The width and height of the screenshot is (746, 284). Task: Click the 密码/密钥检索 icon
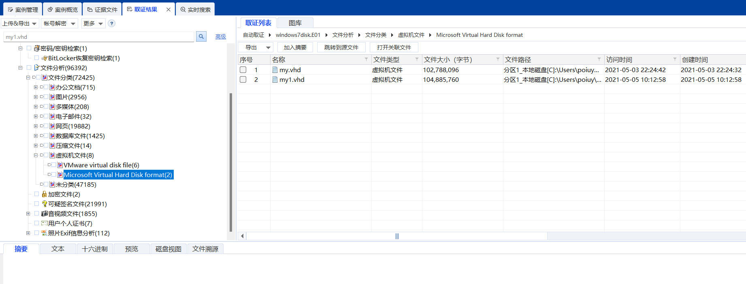[37, 48]
